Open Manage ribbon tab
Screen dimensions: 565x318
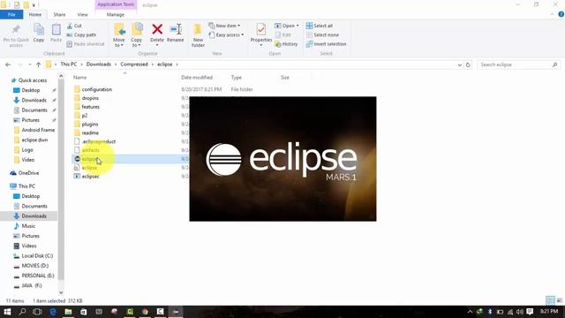click(116, 14)
